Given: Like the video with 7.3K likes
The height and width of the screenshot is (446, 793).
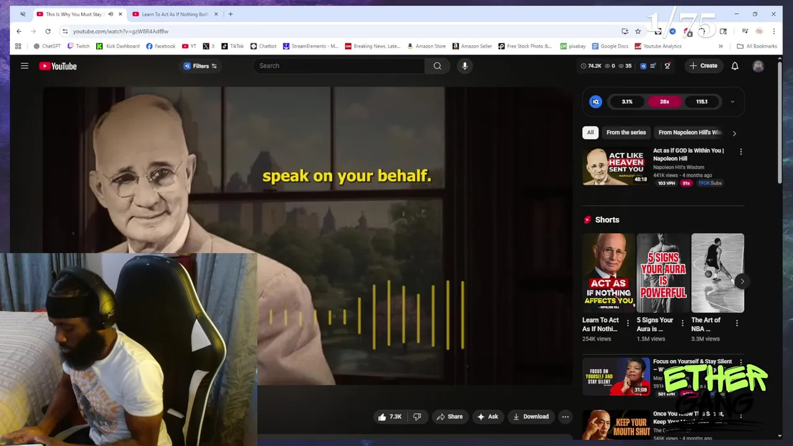Looking at the screenshot, I should click(390, 417).
